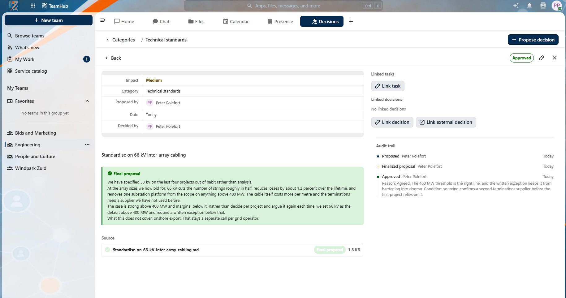This screenshot has height=298, width=566.
Task: Click the Approved status badge
Action: coord(522,58)
